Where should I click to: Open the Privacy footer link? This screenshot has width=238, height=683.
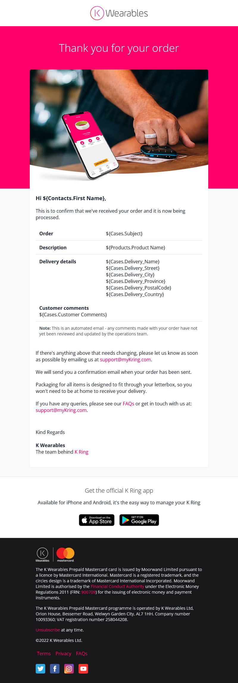click(x=63, y=654)
